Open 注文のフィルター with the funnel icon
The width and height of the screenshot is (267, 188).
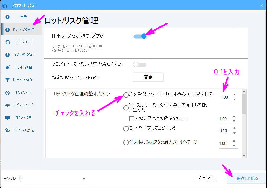(x=8, y=79)
